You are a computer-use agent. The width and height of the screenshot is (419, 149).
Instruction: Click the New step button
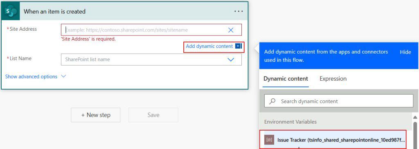click(x=96, y=115)
